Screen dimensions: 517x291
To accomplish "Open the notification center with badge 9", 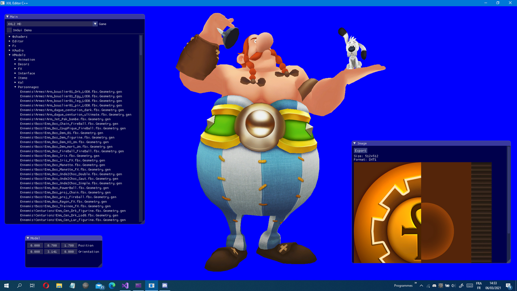I will [509, 285].
